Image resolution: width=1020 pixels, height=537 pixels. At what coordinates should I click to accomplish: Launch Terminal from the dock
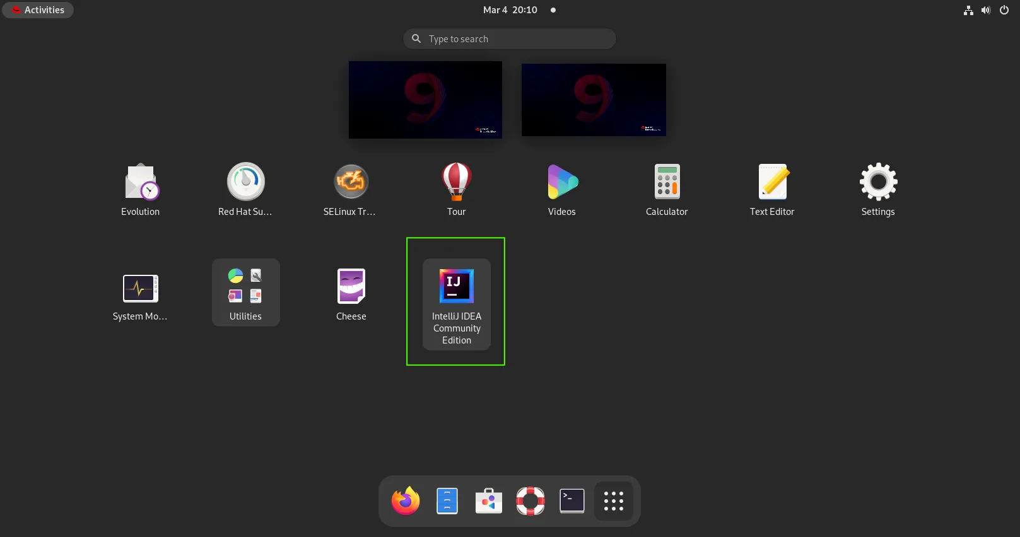click(x=572, y=501)
